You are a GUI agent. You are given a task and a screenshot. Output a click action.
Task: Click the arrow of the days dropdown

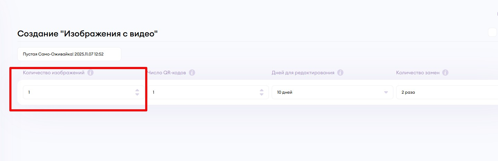coord(386,93)
